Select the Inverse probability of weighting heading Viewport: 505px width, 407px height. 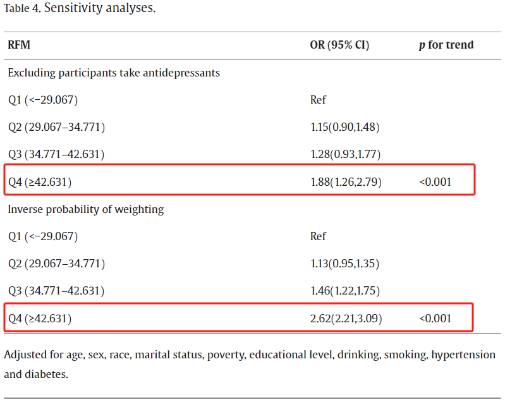(86, 209)
